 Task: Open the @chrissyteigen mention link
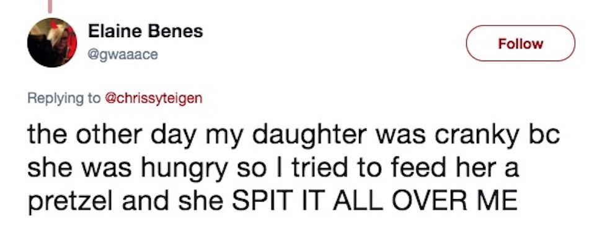(153, 98)
